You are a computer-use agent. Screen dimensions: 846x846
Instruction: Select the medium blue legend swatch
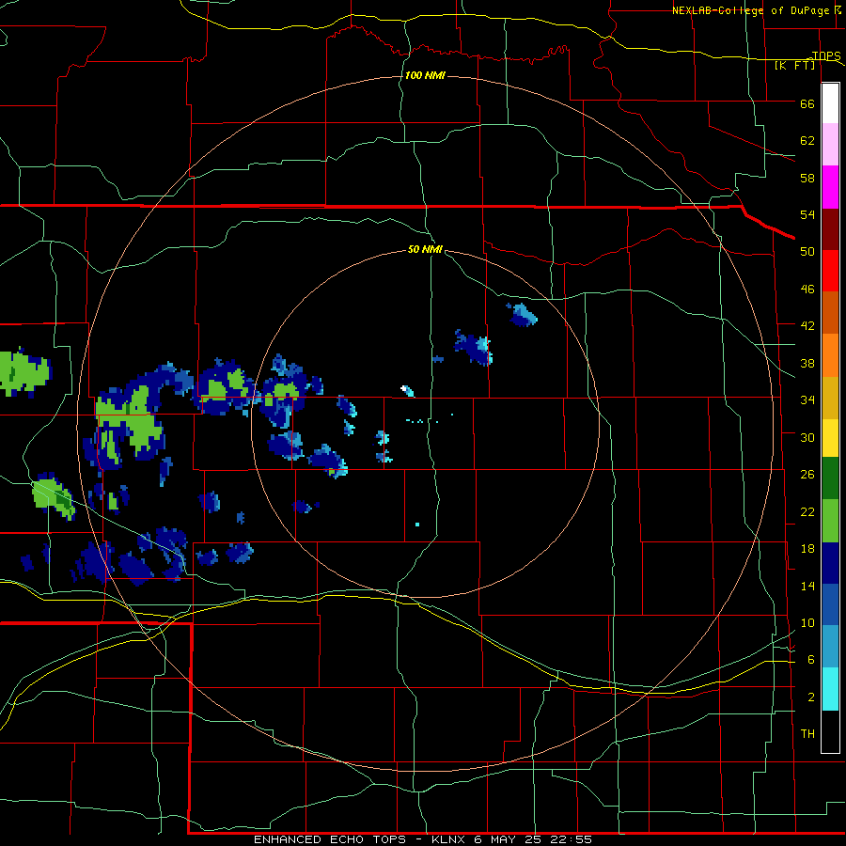pos(830,604)
